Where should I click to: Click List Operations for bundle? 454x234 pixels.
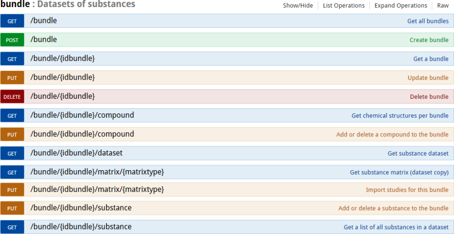(344, 6)
